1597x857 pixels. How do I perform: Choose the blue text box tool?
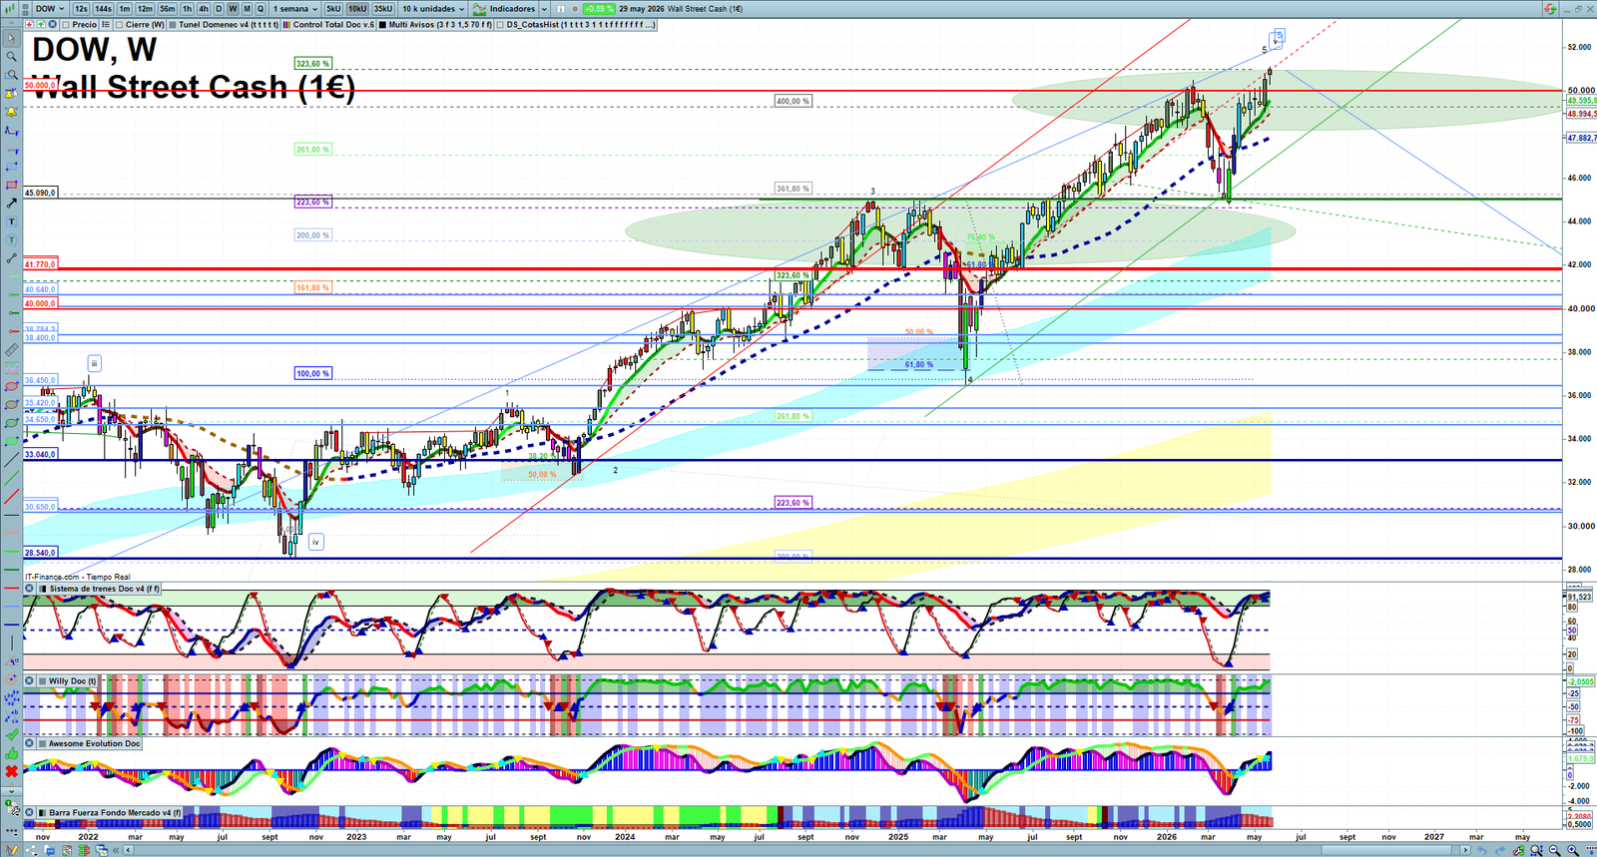11,221
